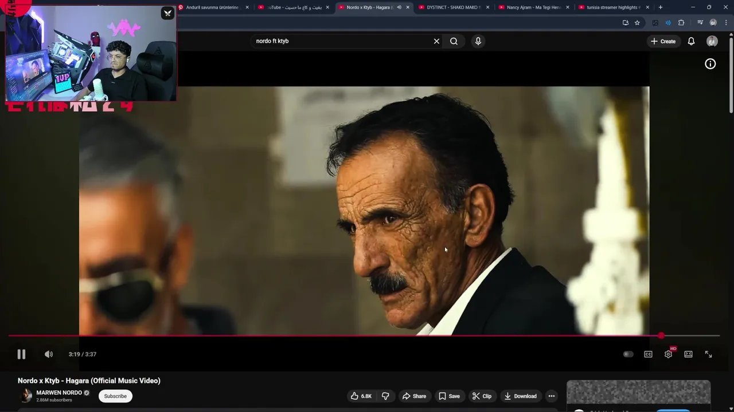Close the tunisia streamer highlights tab
Image resolution: width=734 pixels, height=412 pixels.
click(647, 7)
